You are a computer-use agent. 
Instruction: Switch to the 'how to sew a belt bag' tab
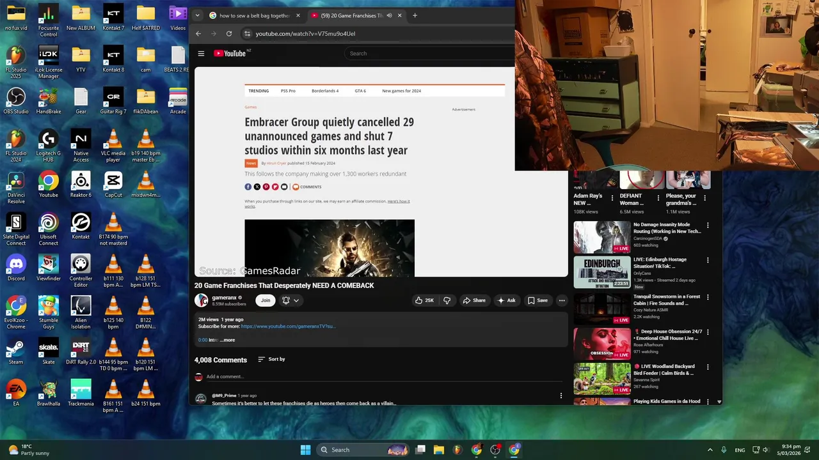(x=254, y=15)
